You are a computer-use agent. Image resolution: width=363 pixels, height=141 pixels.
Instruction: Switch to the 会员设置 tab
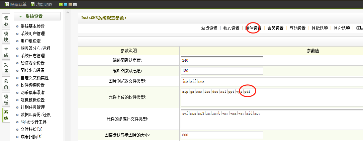[275, 28]
